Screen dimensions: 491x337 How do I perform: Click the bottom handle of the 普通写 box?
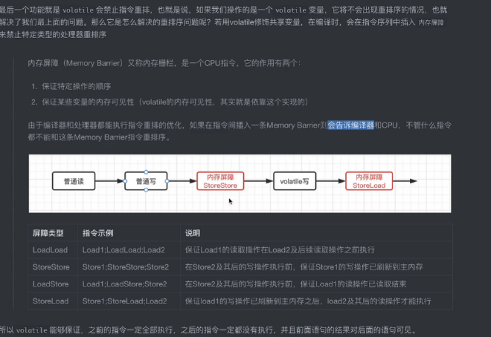tap(146, 190)
